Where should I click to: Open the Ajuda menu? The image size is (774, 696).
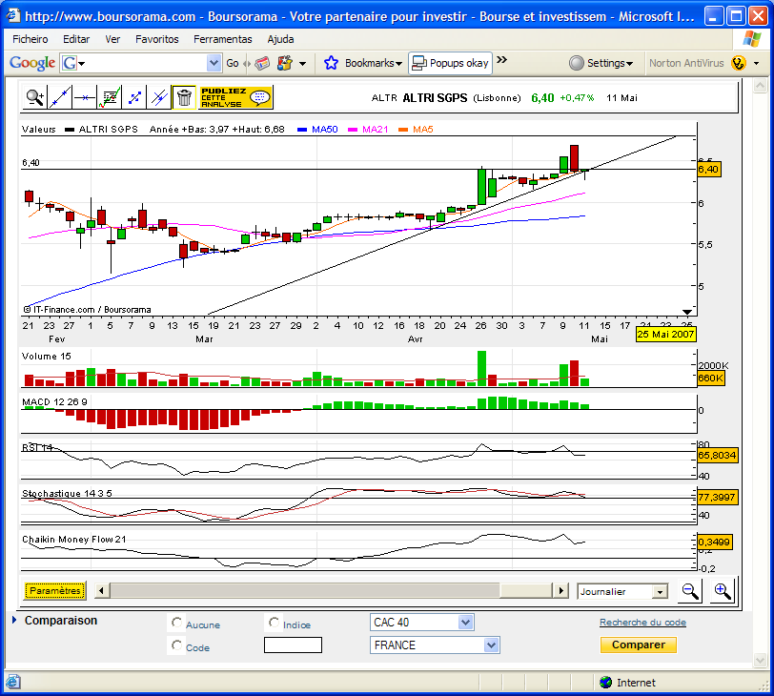coord(280,39)
